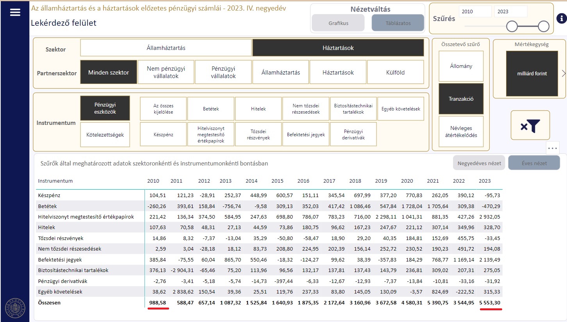Click the Lekérdező felület heading
The width and height of the screenshot is (567, 322).
64,23
